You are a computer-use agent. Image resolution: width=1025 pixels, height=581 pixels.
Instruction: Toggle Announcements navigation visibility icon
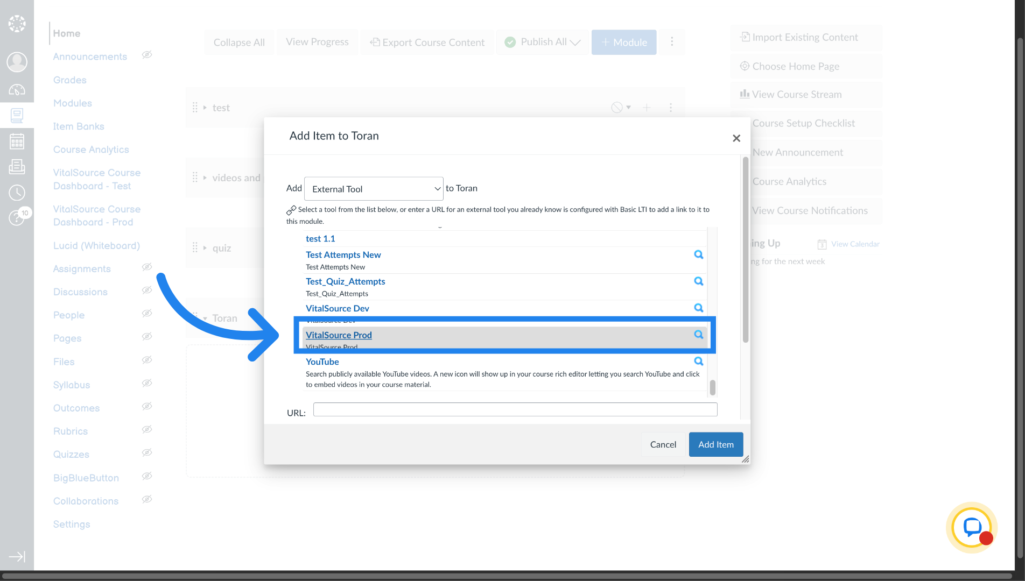click(147, 55)
